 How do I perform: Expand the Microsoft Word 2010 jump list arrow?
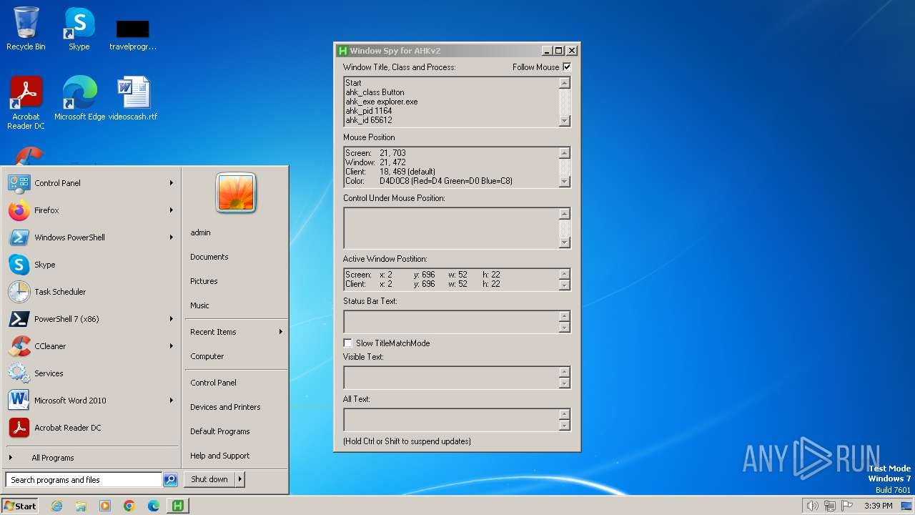(x=172, y=401)
